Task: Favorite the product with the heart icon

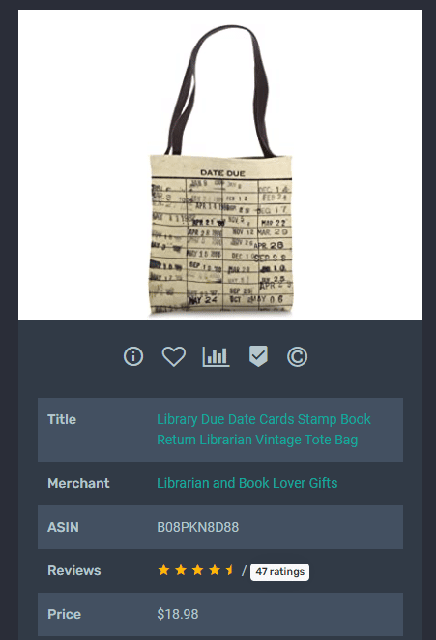Action: pos(174,356)
